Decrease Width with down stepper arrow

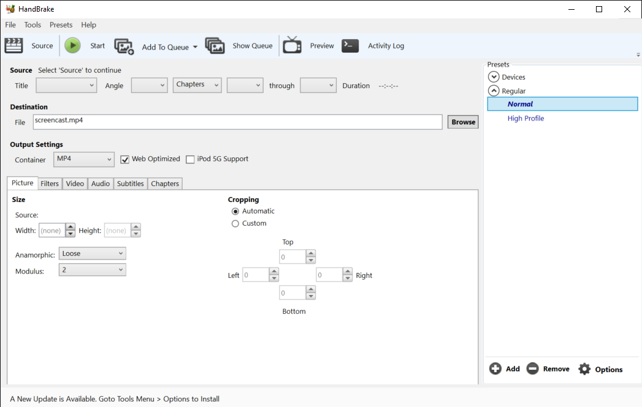(71, 234)
